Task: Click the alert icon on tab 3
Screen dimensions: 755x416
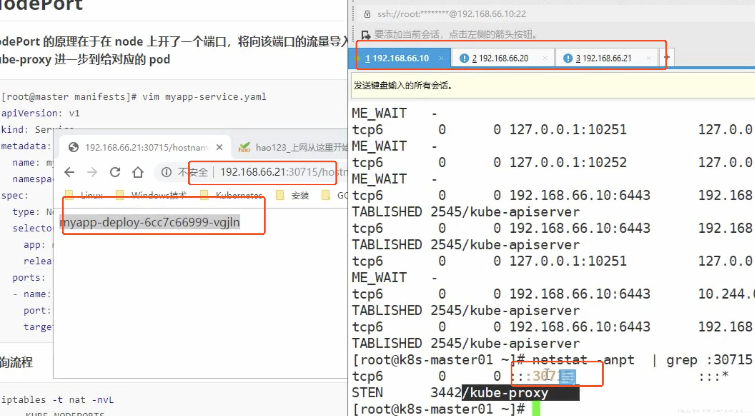Action: [x=568, y=58]
